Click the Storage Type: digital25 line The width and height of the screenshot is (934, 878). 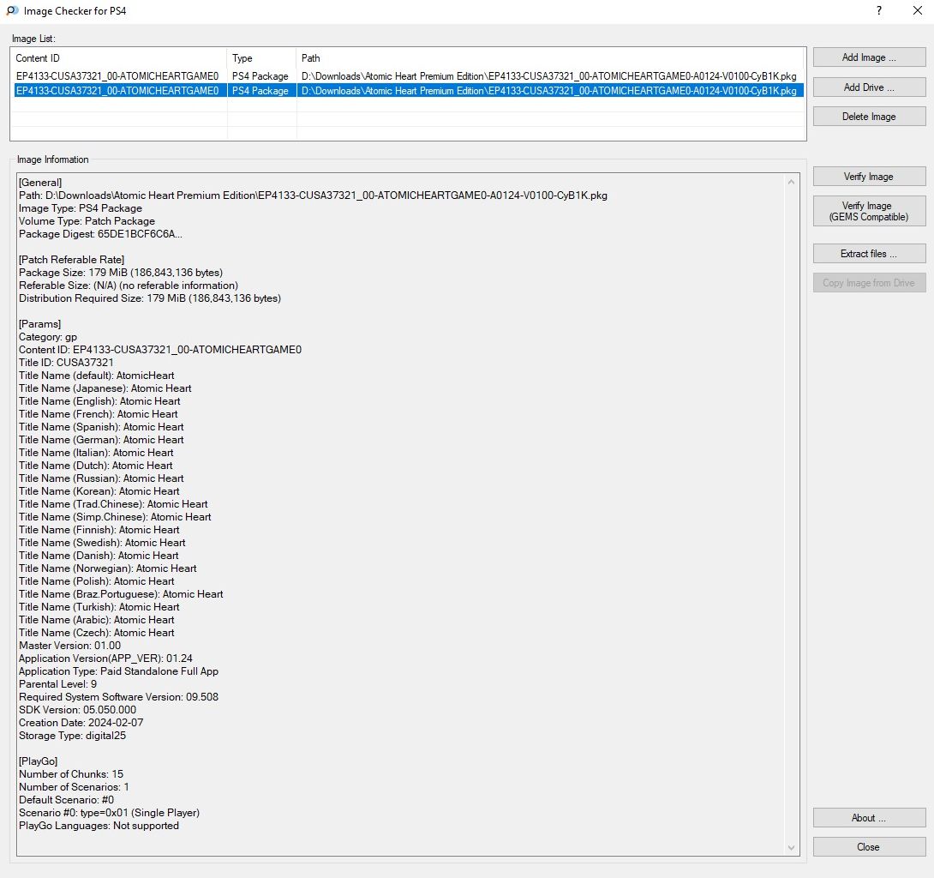click(73, 736)
